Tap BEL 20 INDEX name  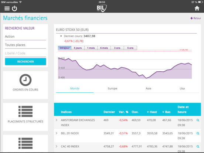70,133
